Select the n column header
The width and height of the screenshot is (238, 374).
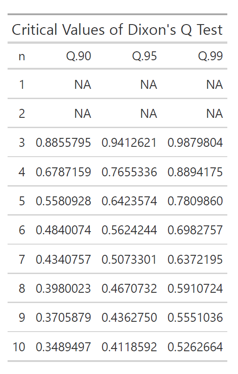22,56
